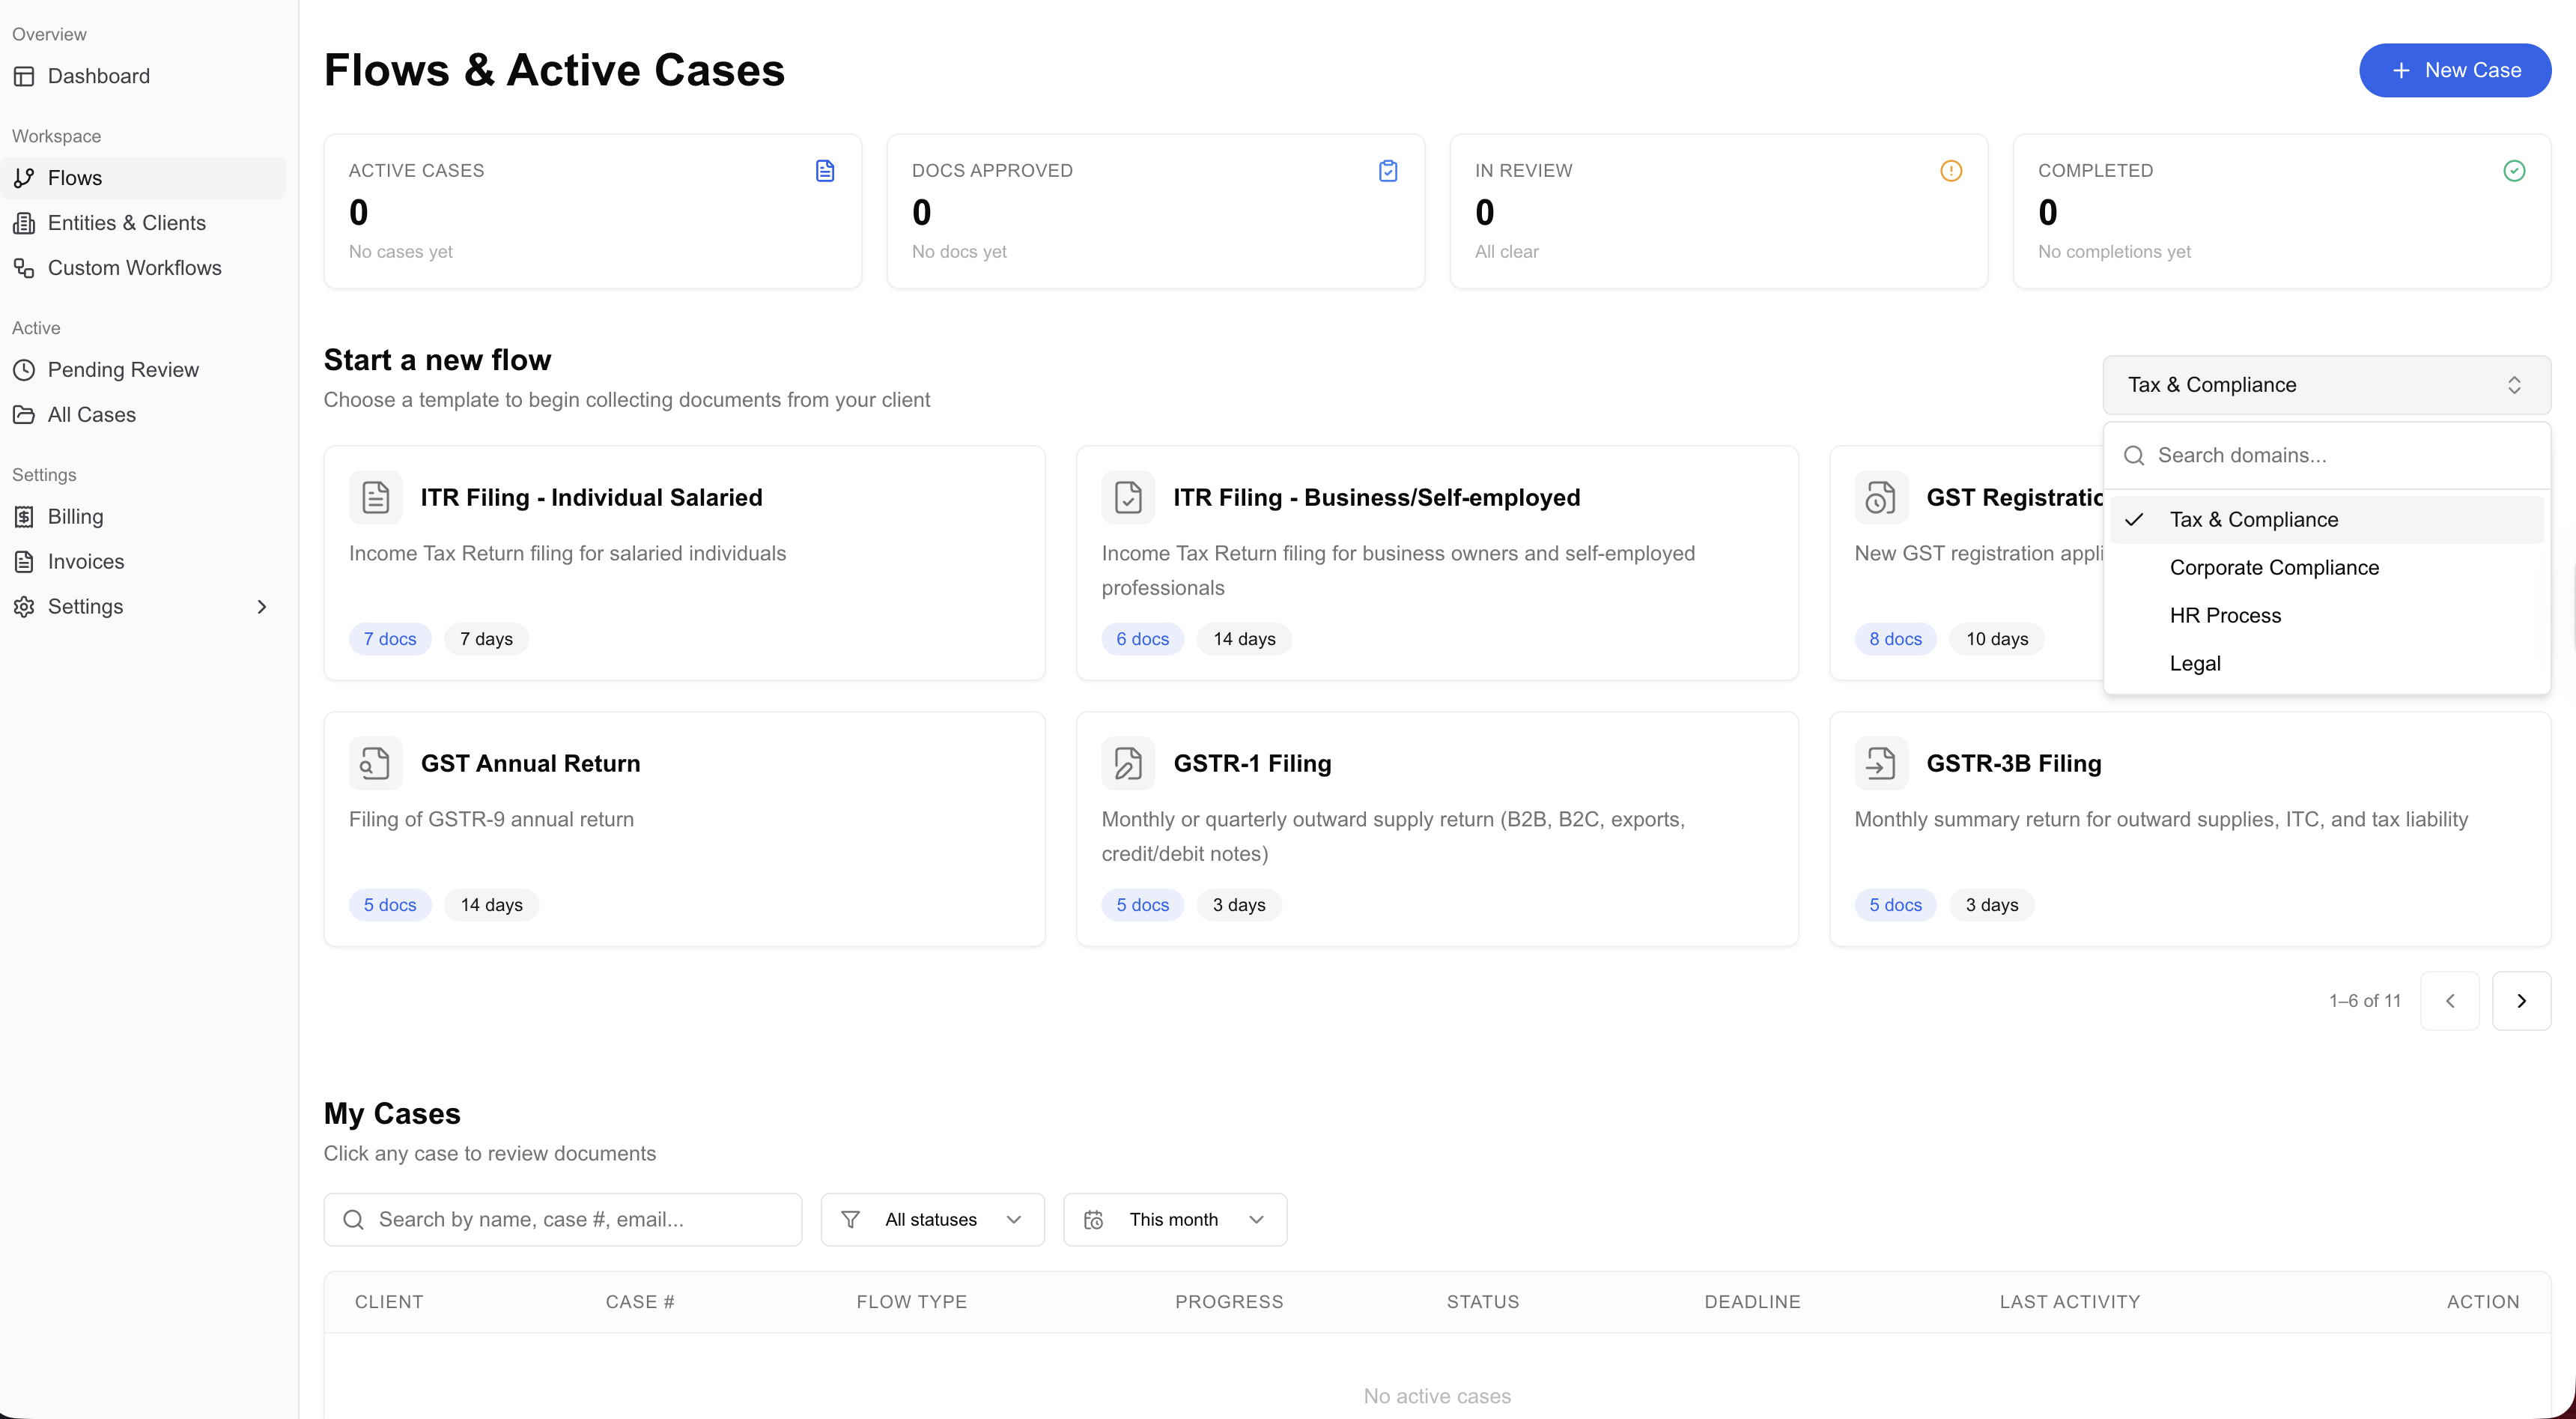Click the checkmark beside Tax & Compliance option
This screenshot has width=2576, height=1419.
(x=2134, y=521)
